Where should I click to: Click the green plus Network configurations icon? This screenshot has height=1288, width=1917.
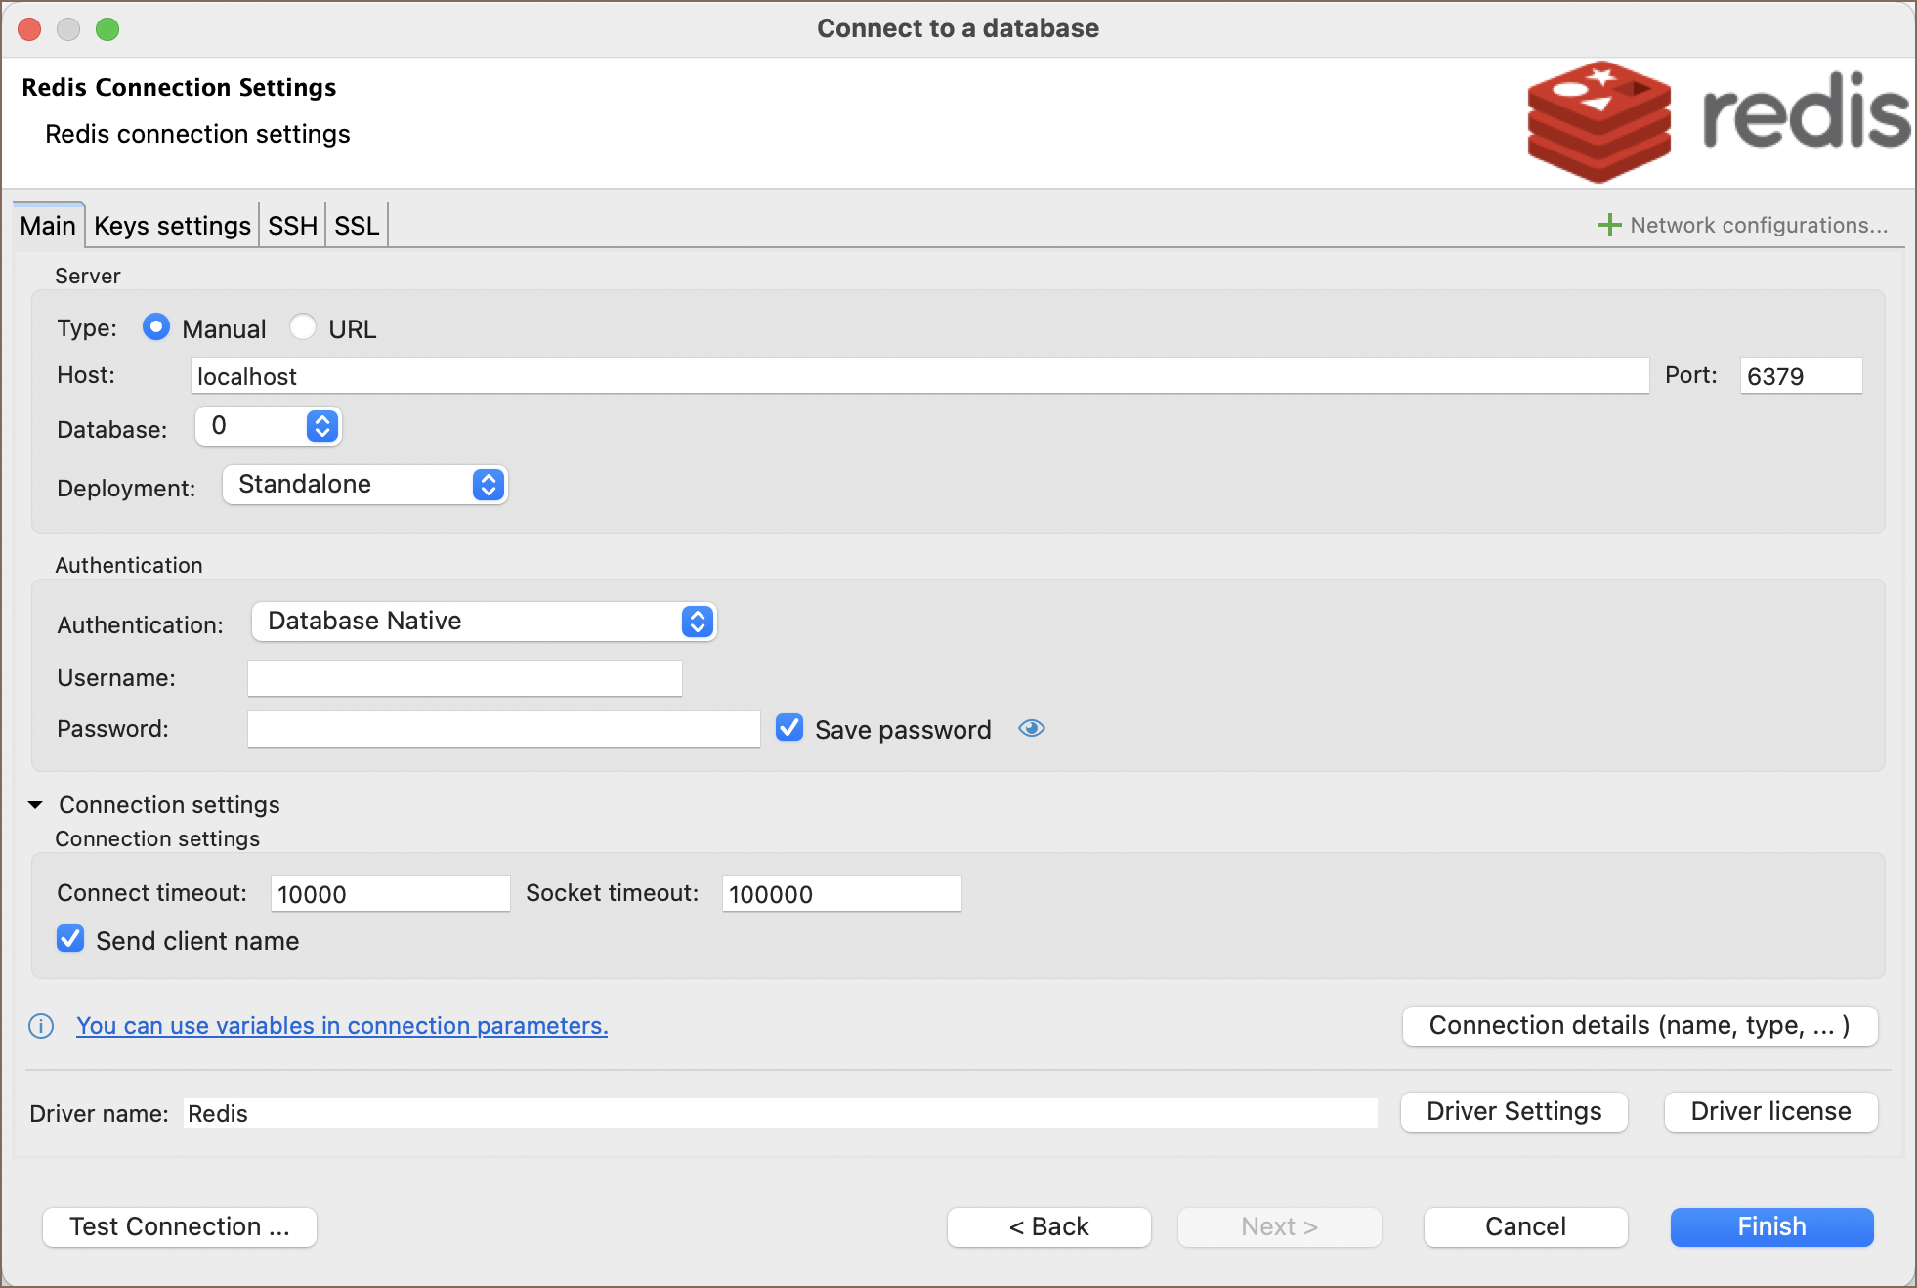click(1609, 226)
